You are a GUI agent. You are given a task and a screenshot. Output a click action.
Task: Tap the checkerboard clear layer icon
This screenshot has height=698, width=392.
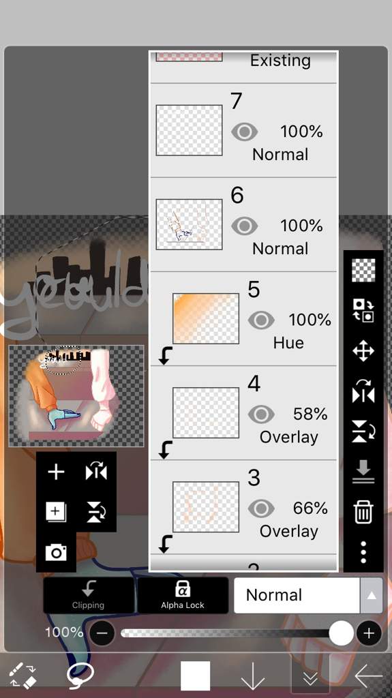pyautogui.click(x=363, y=270)
